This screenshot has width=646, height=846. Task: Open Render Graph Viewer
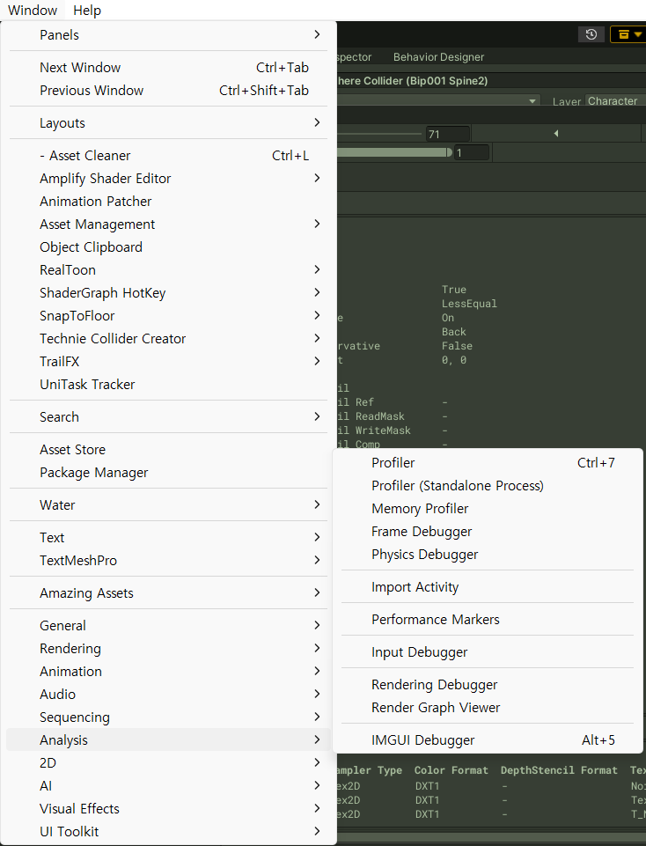tap(488, 707)
